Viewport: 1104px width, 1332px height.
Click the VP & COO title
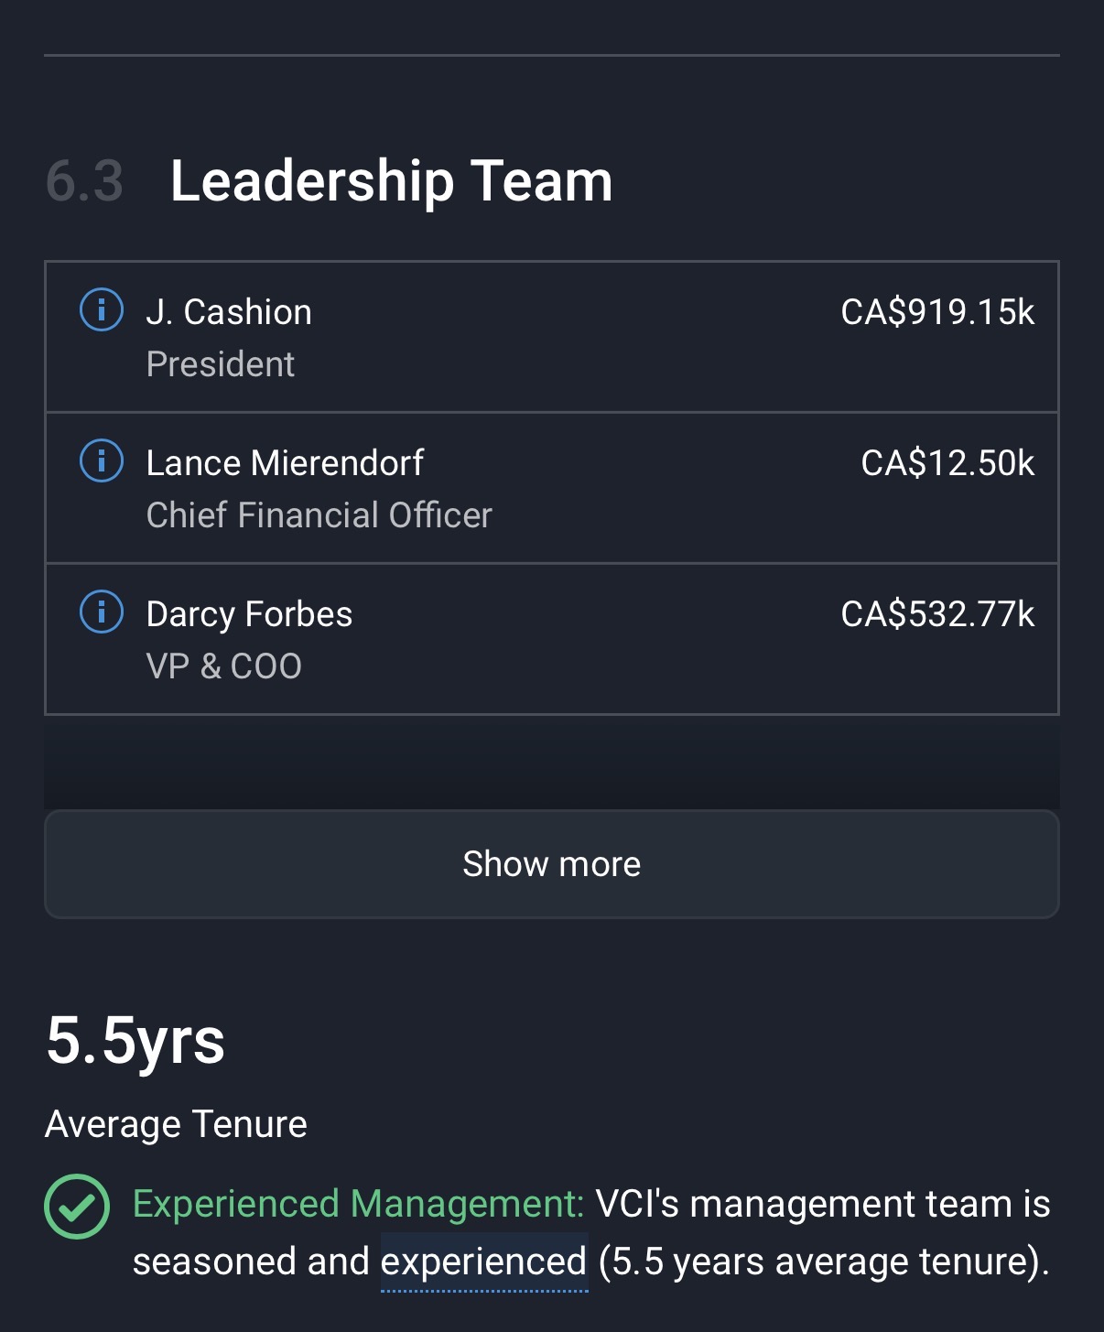tap(224, 666)
